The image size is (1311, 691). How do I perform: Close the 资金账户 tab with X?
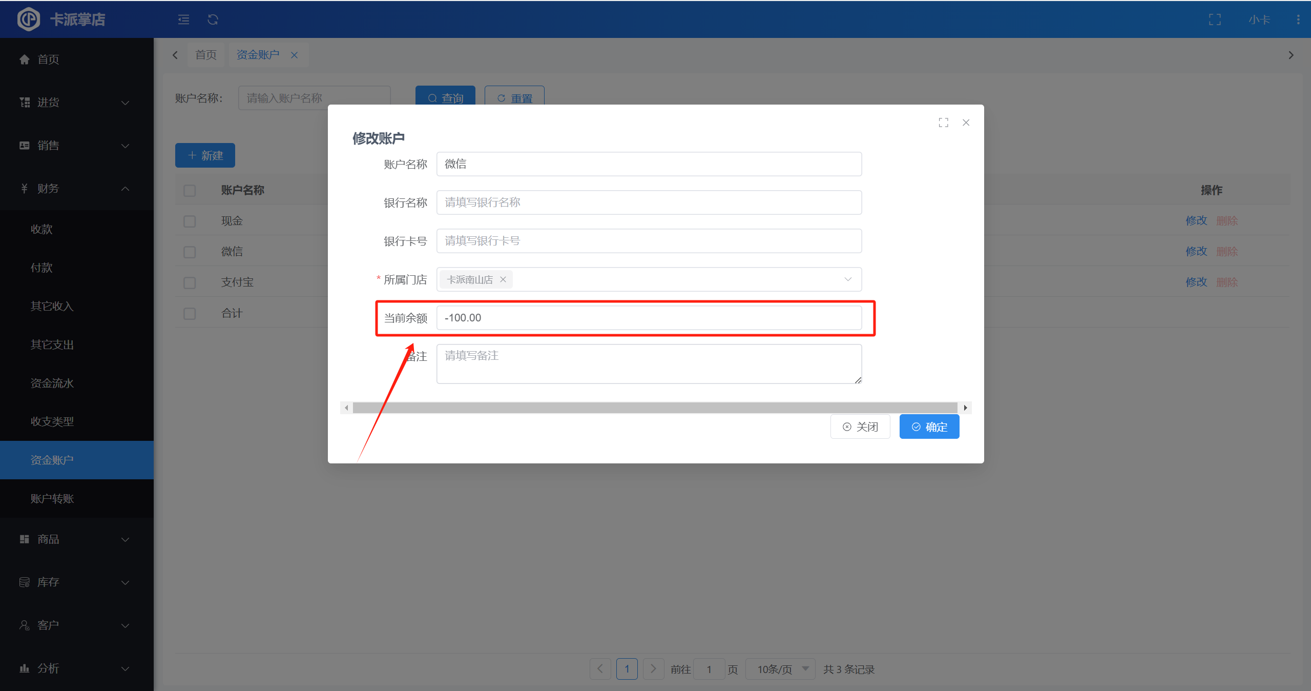[295, 55]
